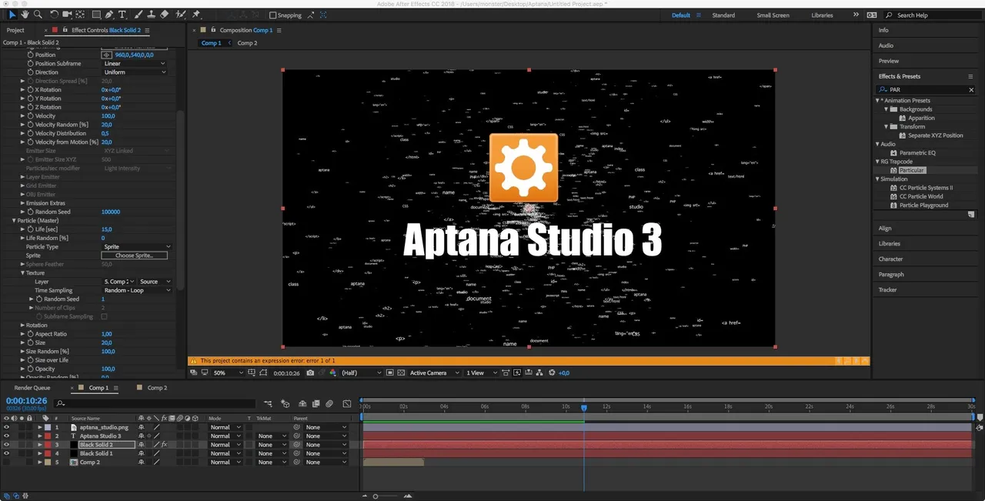
Task: Open the Position Subframe dropdown
Action: pos(135,64)
